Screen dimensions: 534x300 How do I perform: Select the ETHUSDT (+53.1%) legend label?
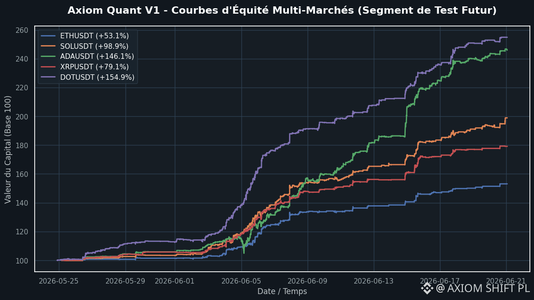tap(94, 36)
